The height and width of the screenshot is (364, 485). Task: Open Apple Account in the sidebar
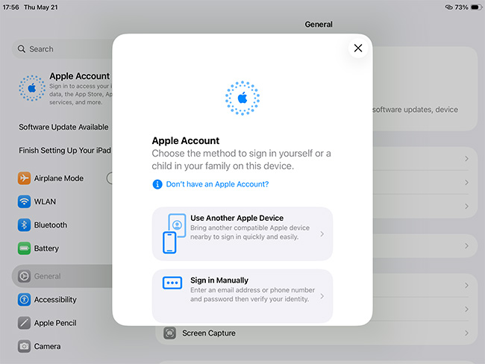tap(65, 89)
